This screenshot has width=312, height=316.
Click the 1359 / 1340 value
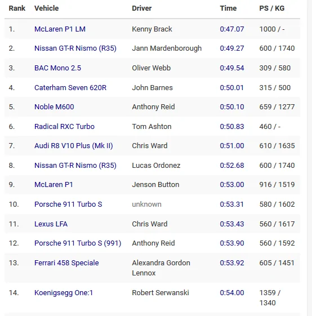270,298
